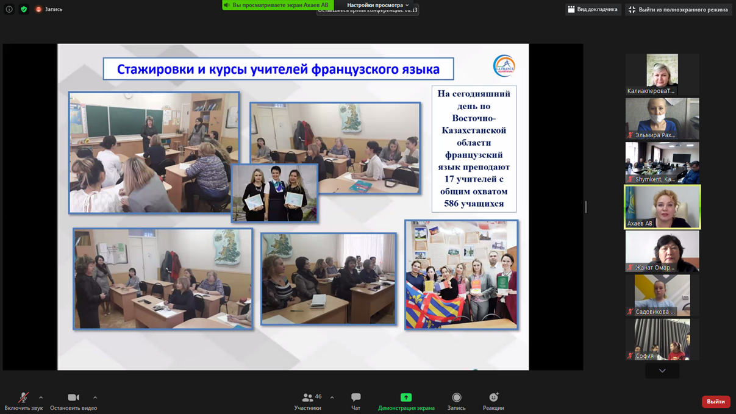736x414 pixels.
Task: Click the text box about 17 учителей
Action: (474, 149)
